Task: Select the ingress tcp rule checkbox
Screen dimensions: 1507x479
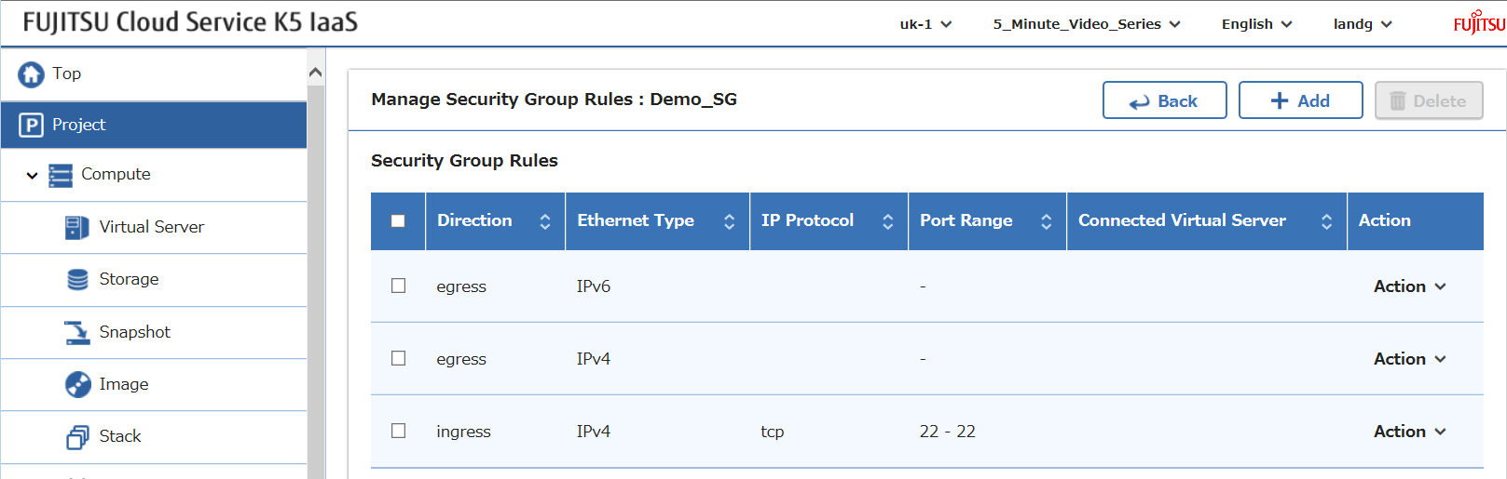Action: [398, 431]
